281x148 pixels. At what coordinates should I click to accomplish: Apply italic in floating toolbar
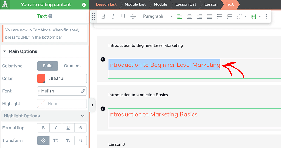click(113, 16)
